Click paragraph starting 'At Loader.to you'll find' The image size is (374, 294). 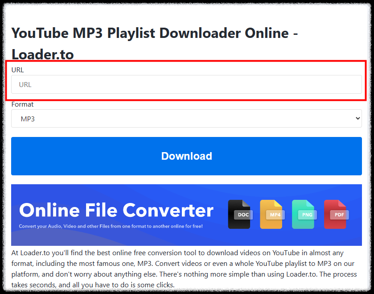(x=184, y=269)
